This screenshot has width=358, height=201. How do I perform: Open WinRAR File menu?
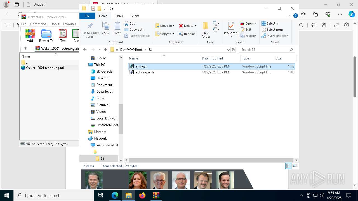coord(24,24)
